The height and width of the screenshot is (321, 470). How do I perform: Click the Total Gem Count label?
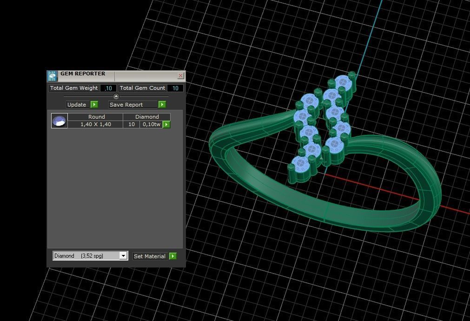(x=142, y=88)
